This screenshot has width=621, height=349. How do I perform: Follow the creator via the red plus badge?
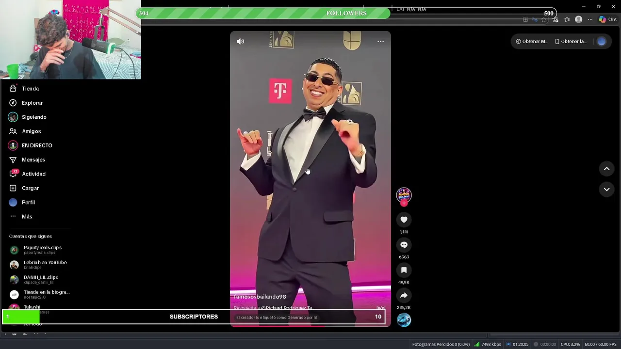click(x=404, y=203)
